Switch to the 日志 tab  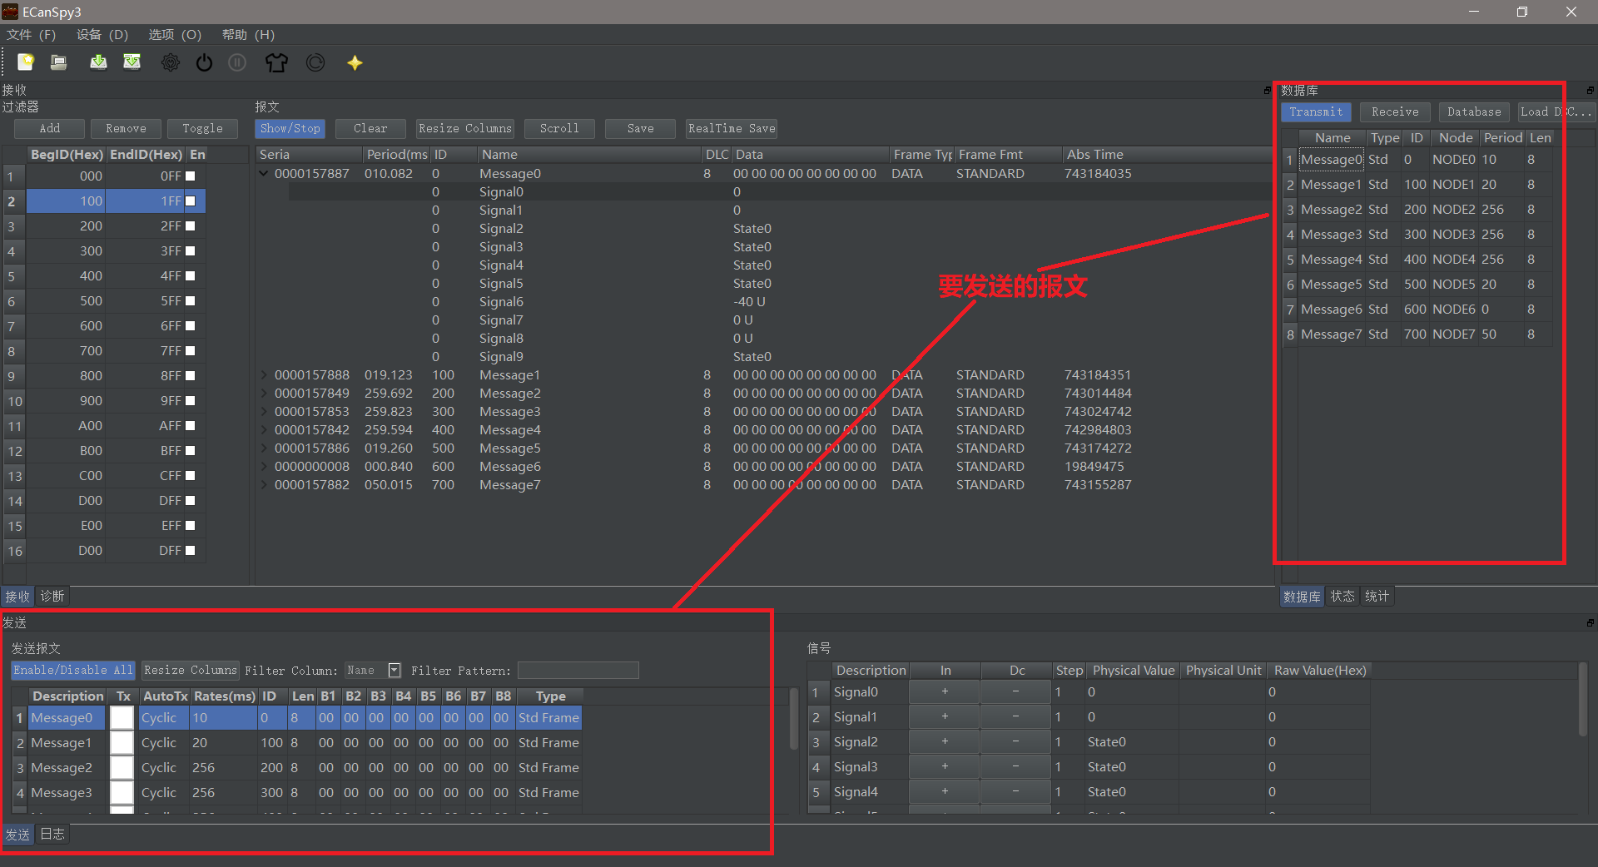pos(52,834)
